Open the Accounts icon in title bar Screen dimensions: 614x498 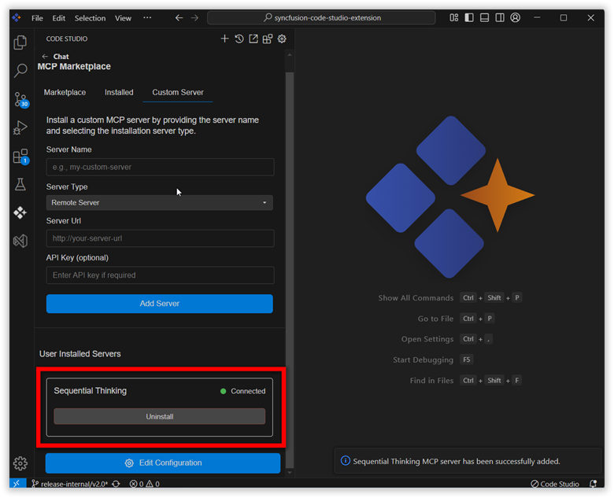pyautogui.click(x=516, y=17)
